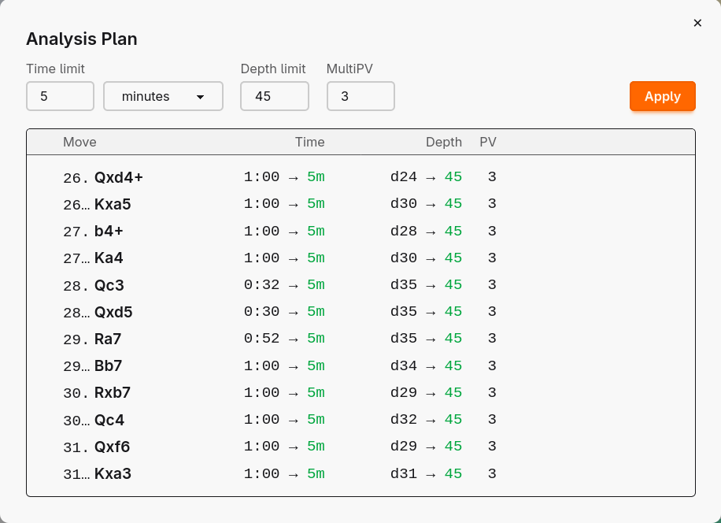Click the arrow icon in the Kxa3 time cell

293,473
